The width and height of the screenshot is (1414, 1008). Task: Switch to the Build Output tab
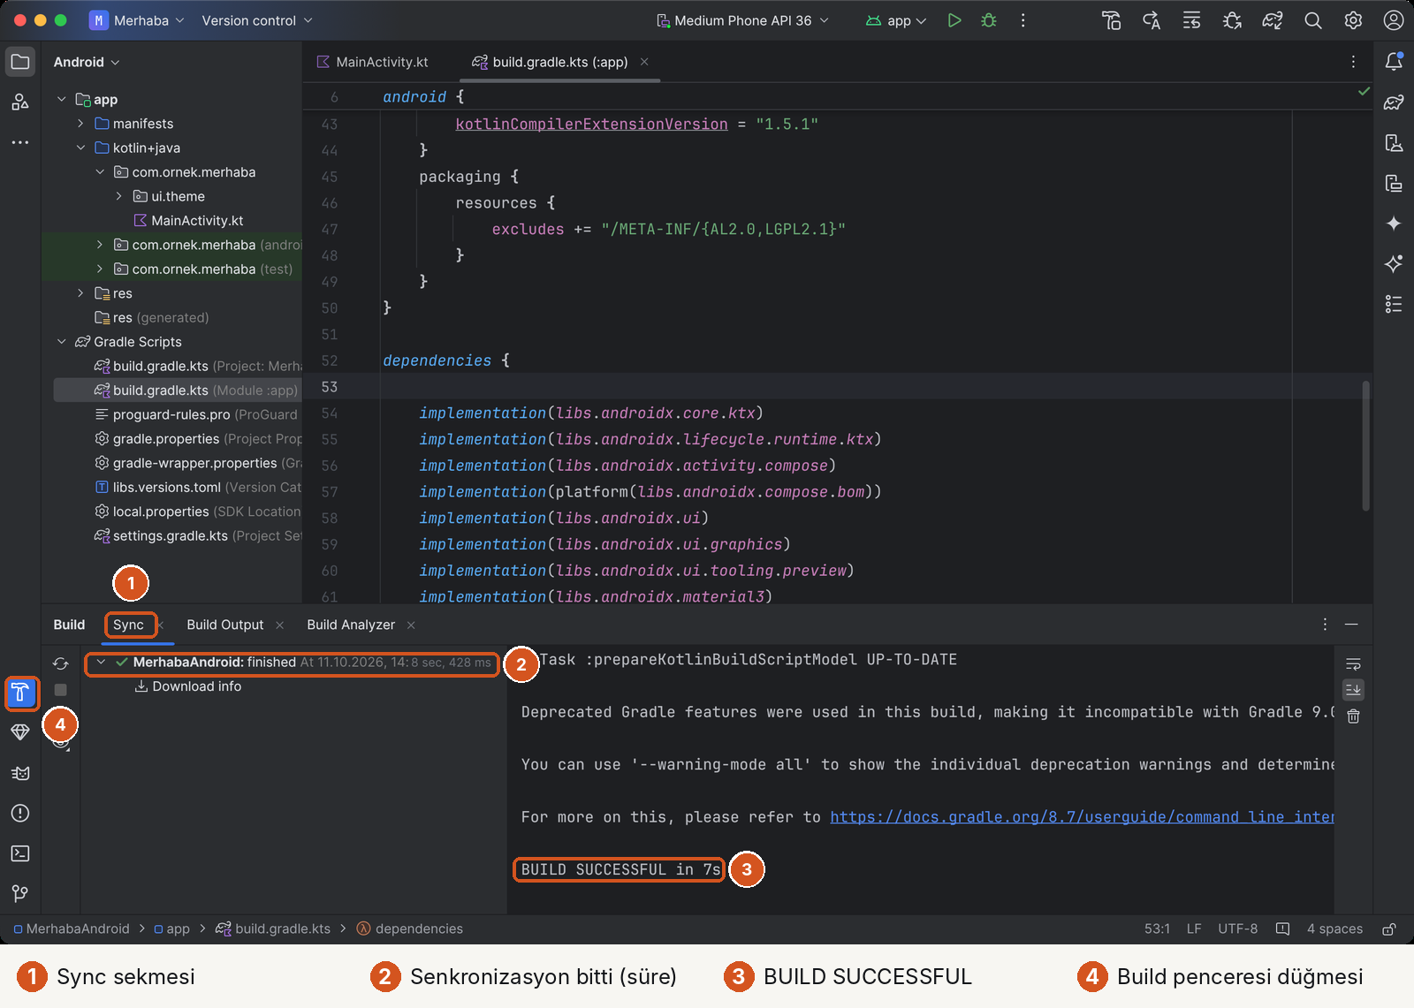tap(224, 625)
